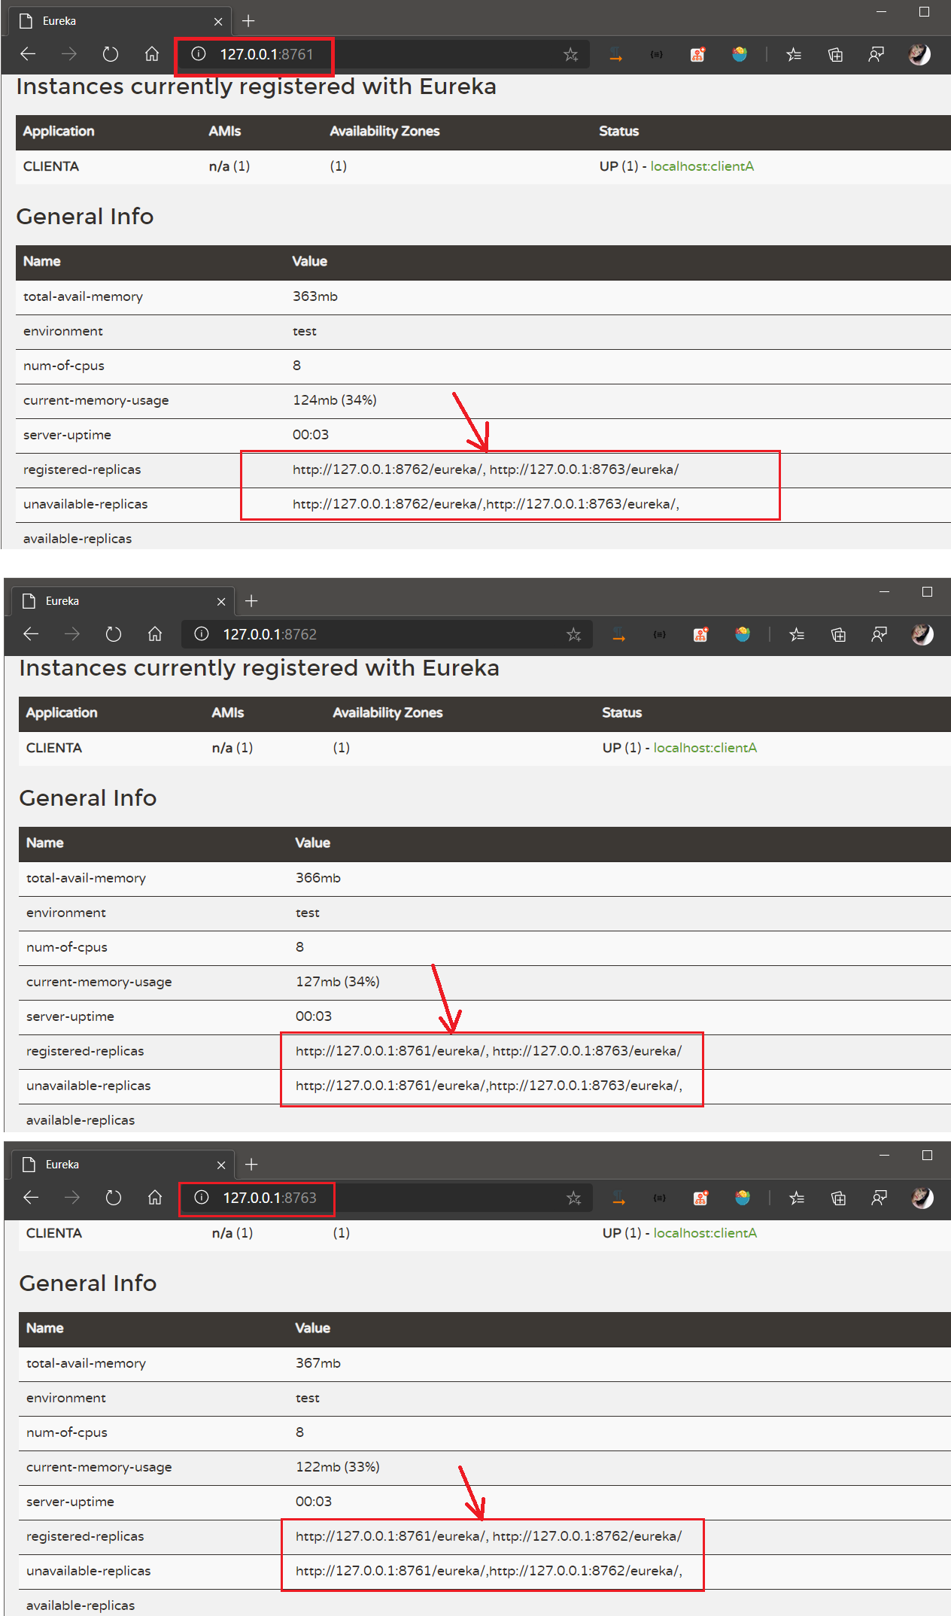
Task: Select the Eureka tab in the bottom browser window
Action: [113, 1165]
